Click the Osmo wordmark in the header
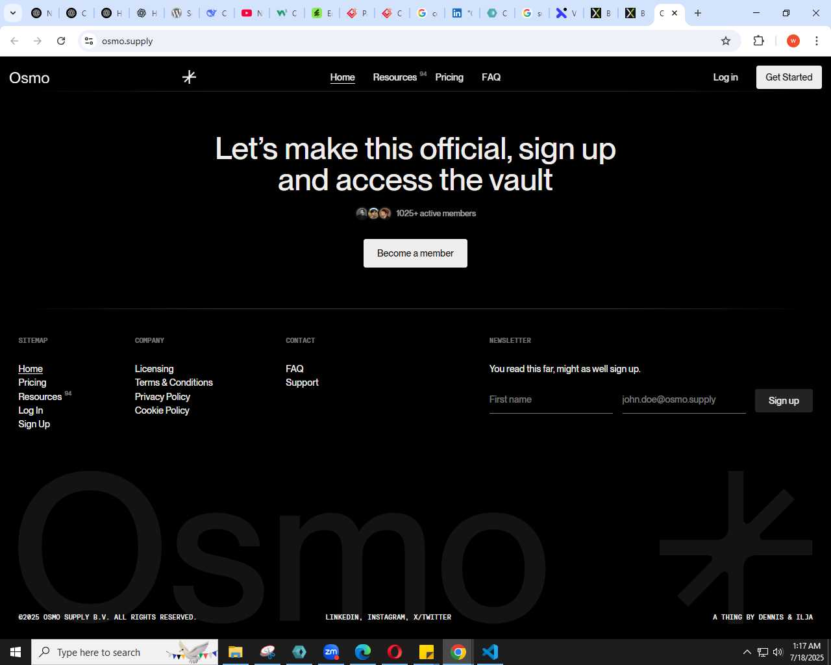This screenshot has width=831, height=665. click(29, 78)
